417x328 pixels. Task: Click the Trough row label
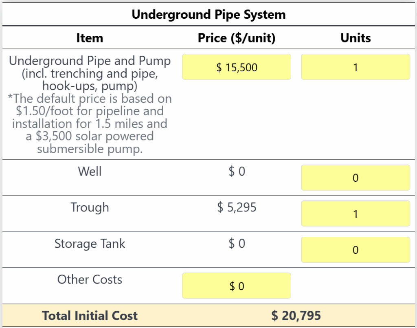point(90,207)
